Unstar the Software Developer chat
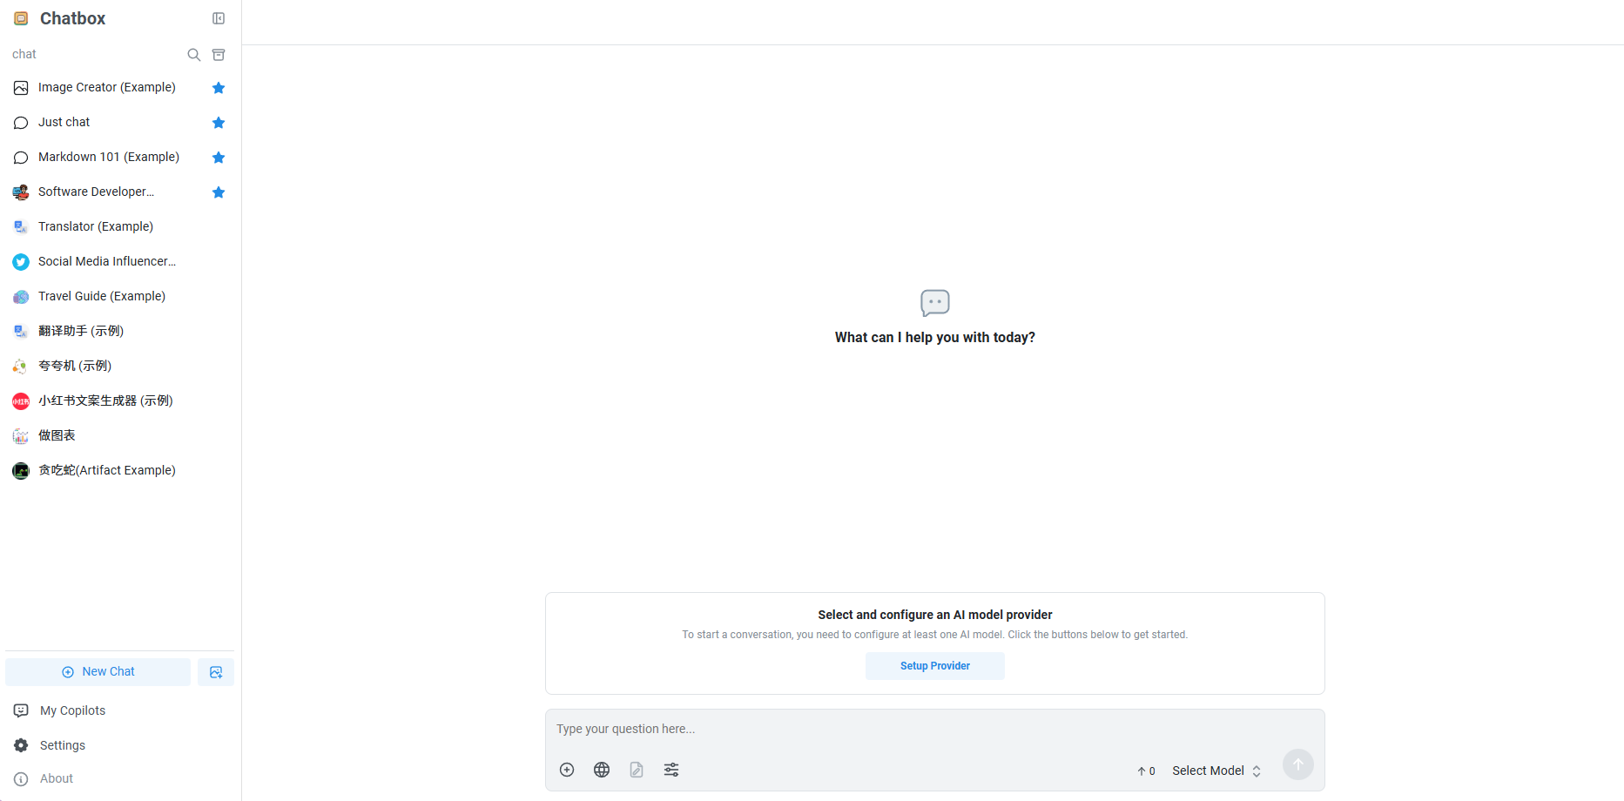This screenshot has height=801, width=1624. 219,192
